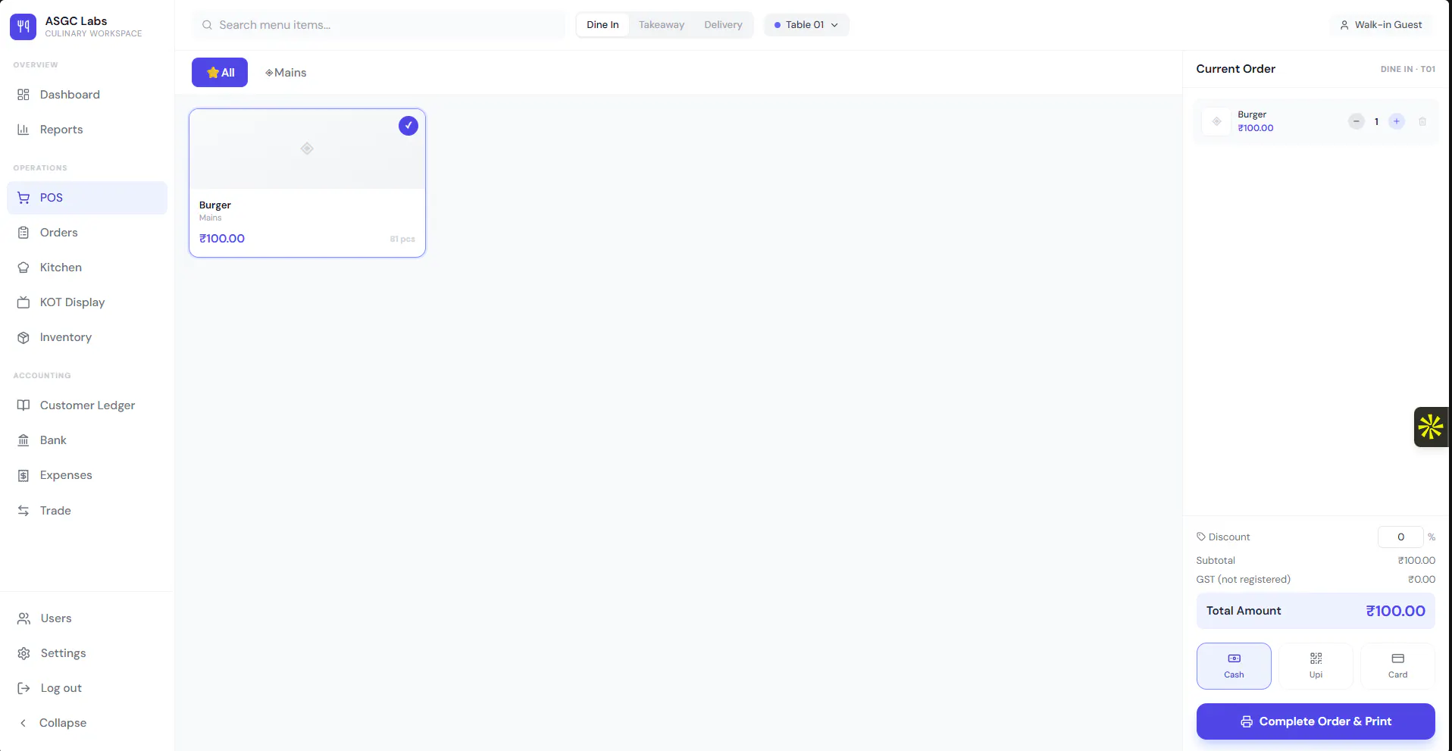The height and width of the screenshot is (751, 1452).
Task: Filter the menu by Mains category
Action: pos(286,73)
